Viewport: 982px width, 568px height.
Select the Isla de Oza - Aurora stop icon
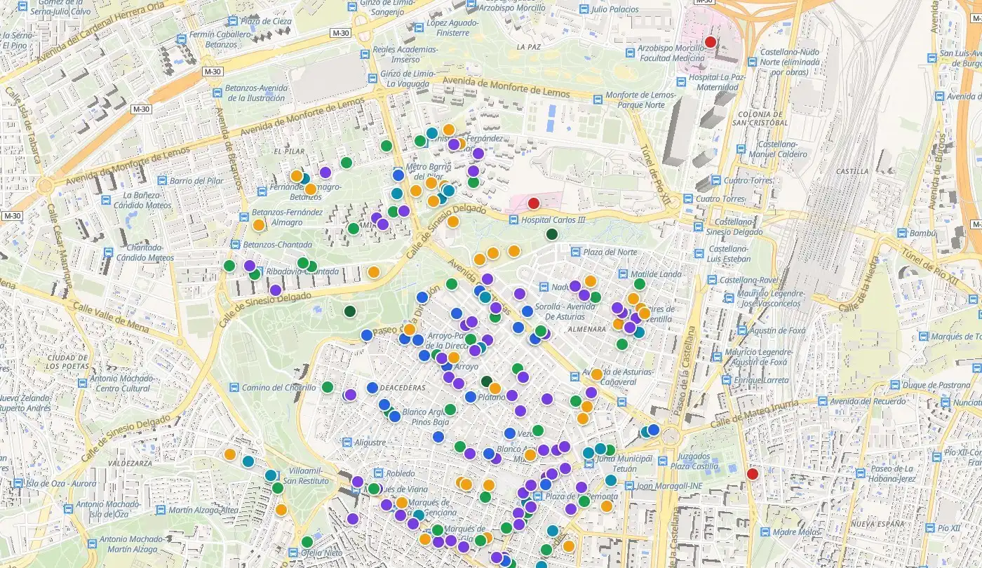click(18, 483)
